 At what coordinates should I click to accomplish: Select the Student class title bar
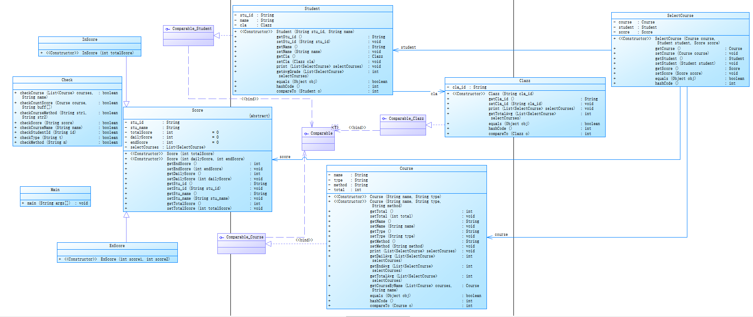[313, 9]
